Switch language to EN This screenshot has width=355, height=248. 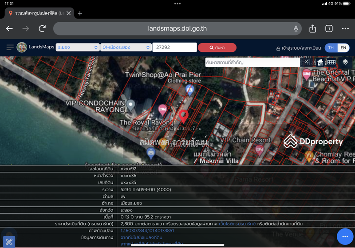point(343,48)
